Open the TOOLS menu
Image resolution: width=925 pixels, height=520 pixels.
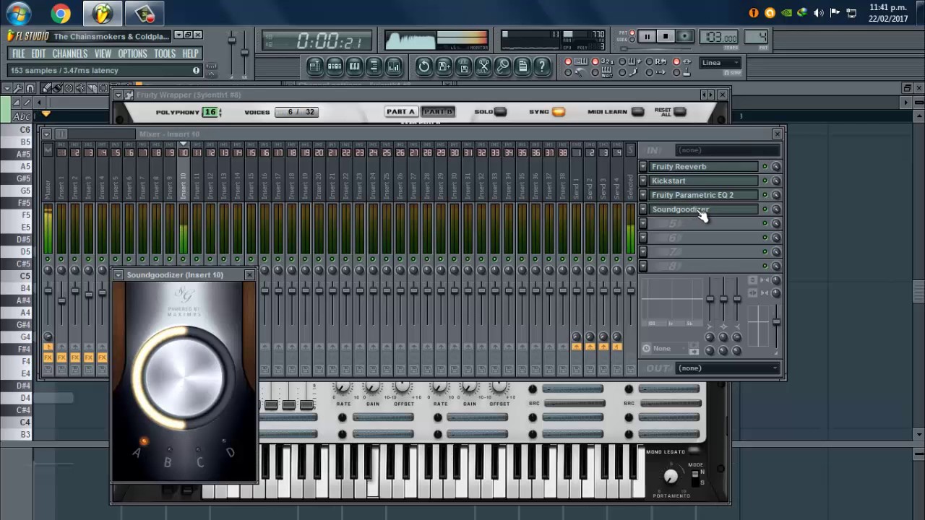[x=165, y=53]
